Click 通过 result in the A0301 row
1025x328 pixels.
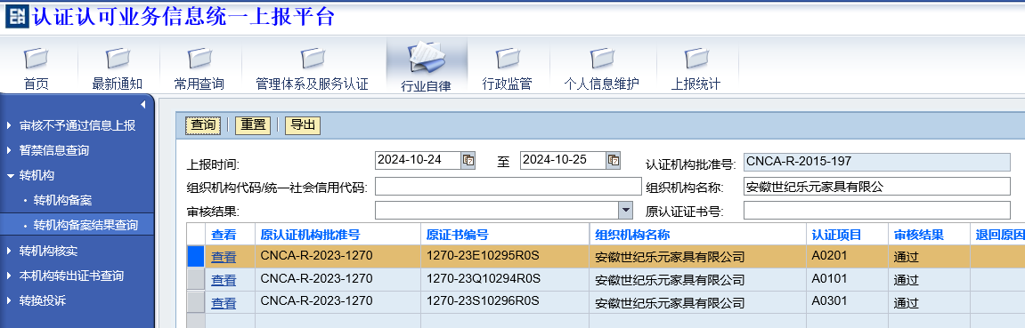(906, 302)
